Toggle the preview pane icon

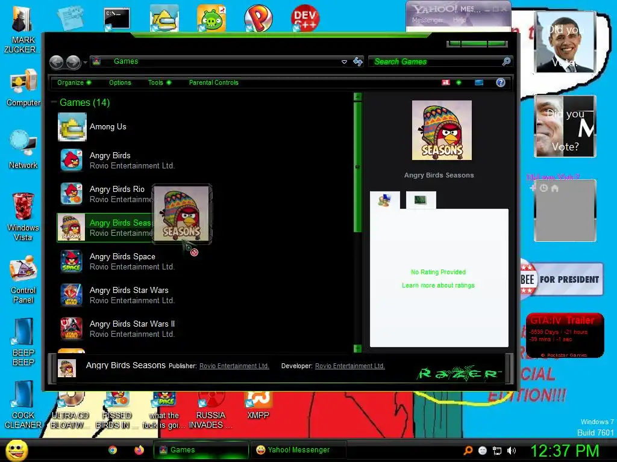click(479, 82)
